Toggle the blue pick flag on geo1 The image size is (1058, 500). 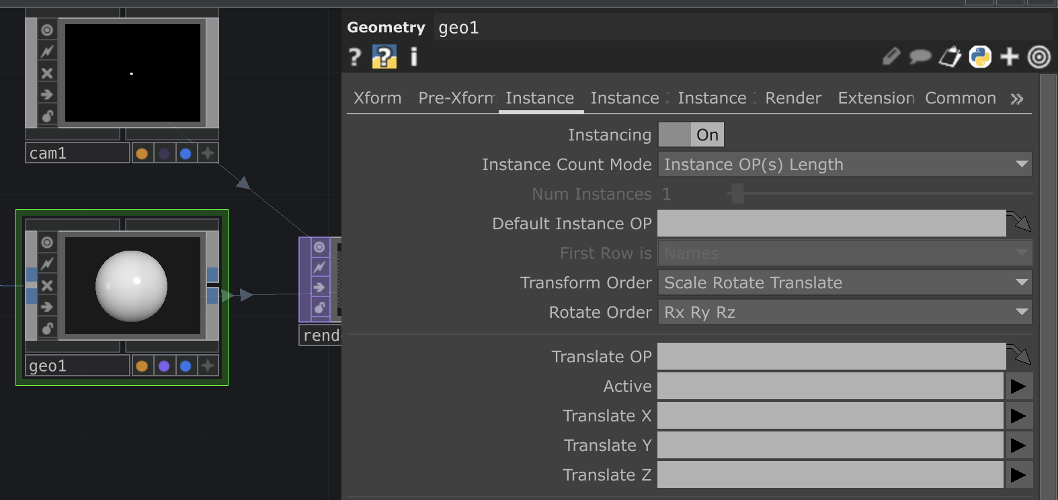[186, 366]
